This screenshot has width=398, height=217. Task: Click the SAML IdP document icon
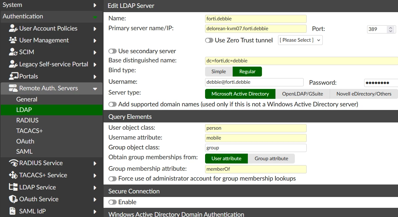point(12,211)
